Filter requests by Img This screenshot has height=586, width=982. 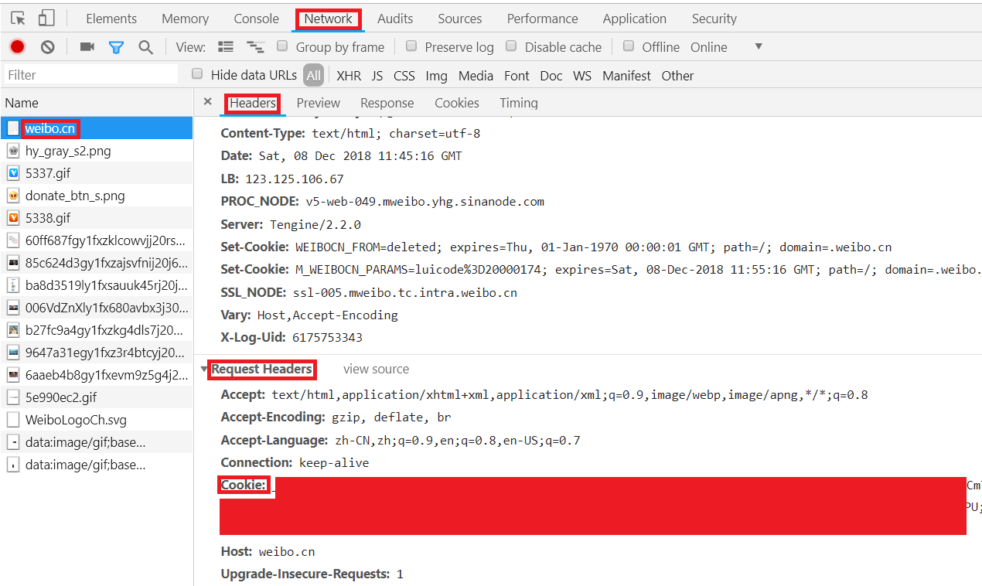(x=436, y=76)
